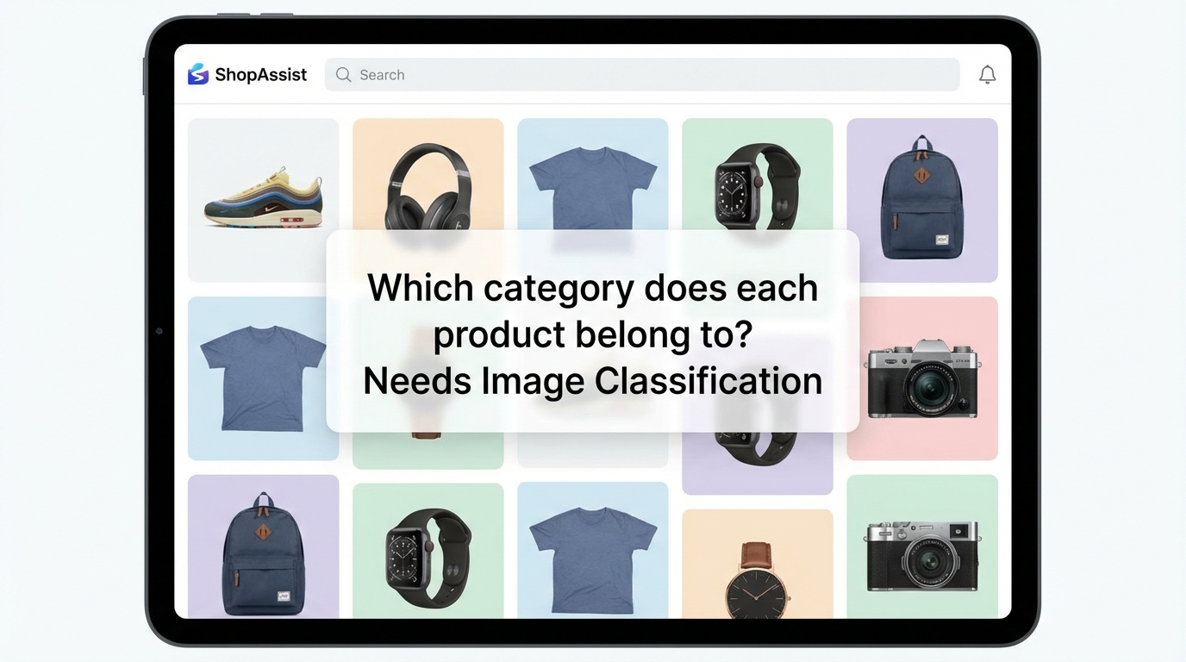1186x662 pixels.
Task: Open the blue t-shirt tile below the sneaker
Action: 263,378
